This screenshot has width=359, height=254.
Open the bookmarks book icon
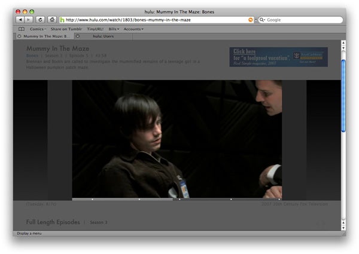click(22, 29)
